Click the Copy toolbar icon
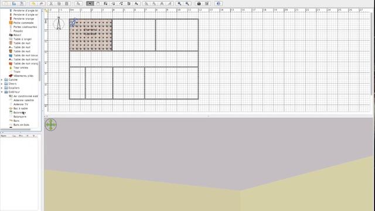The width and height of the screenshot is (375, 211). 59,4
